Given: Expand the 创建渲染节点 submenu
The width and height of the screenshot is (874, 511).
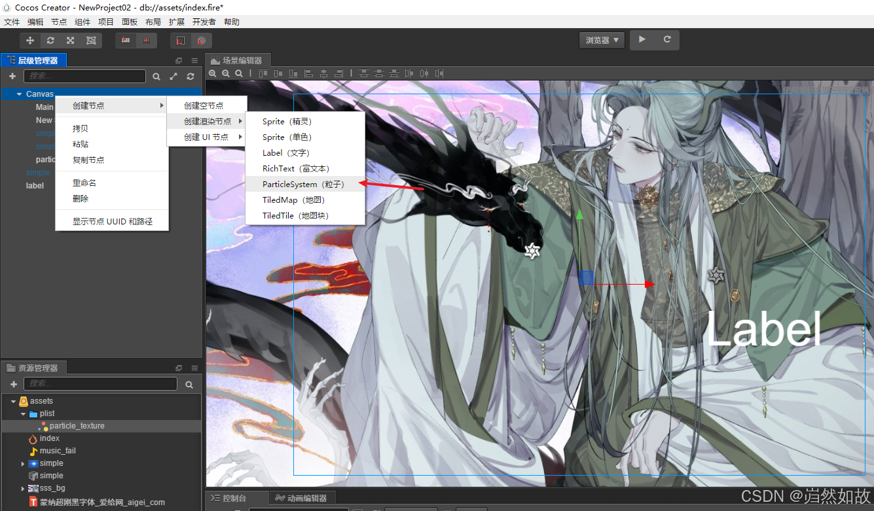Looking at the screenshot, I should [207, 121].
